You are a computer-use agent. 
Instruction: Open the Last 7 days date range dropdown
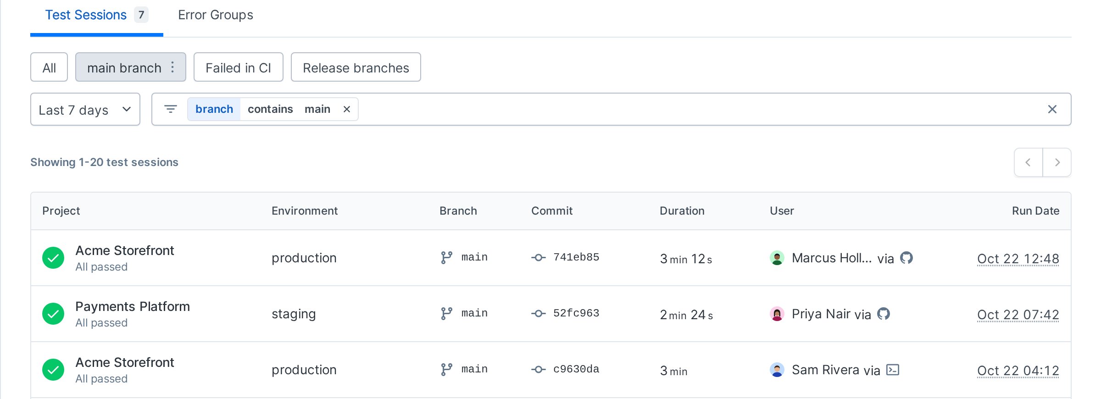[85, 109]
